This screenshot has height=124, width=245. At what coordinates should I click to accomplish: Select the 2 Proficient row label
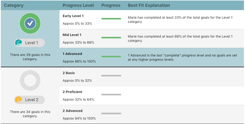72,92
